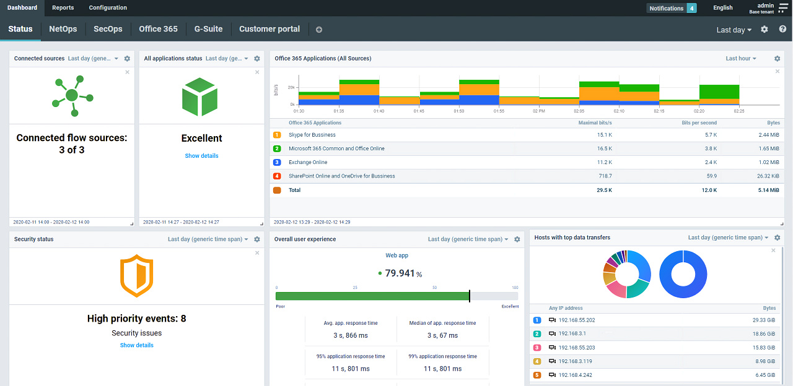The width and height of the screenshot is (793, 386).
Task: Switch to the Office 365 tab
Action: click(x=158, y=29)
